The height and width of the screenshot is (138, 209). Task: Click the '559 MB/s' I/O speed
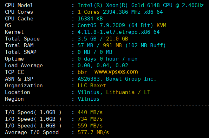[x=90, y=126]
